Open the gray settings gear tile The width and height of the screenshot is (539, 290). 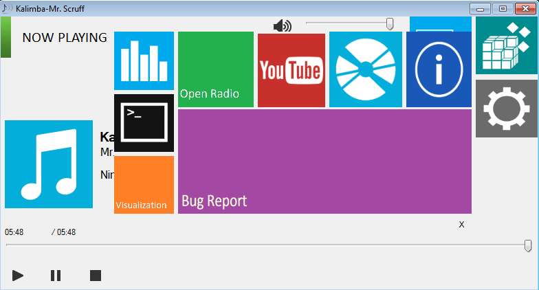(506, 109)
